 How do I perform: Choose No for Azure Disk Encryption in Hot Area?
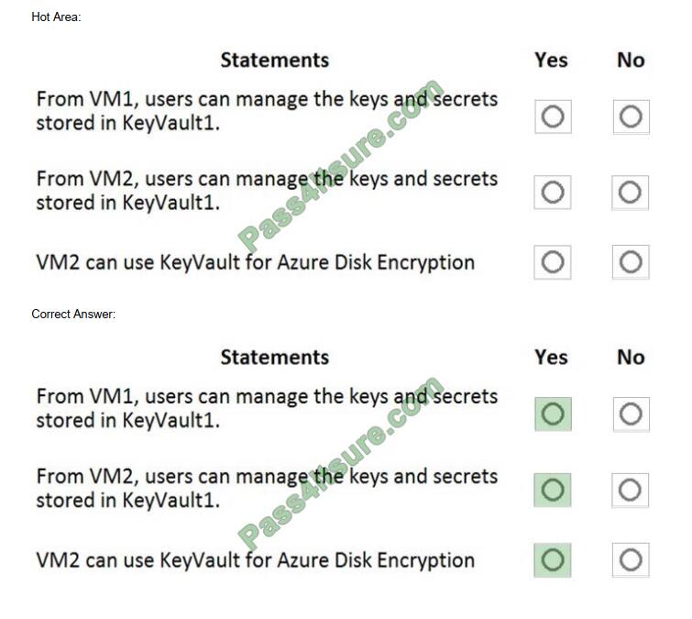pos(631,262)
